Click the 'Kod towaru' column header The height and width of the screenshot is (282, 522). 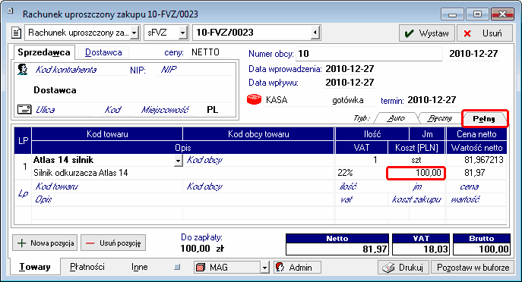click(107, 134)
